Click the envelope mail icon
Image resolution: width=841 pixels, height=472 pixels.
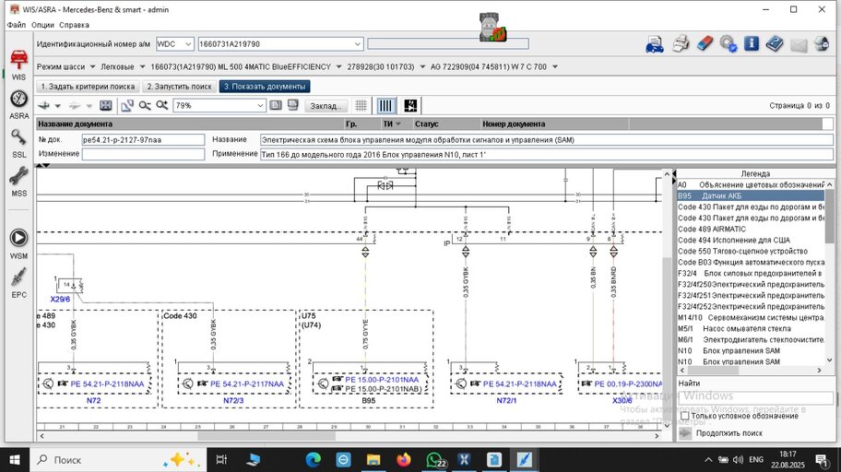coord(799,45)
